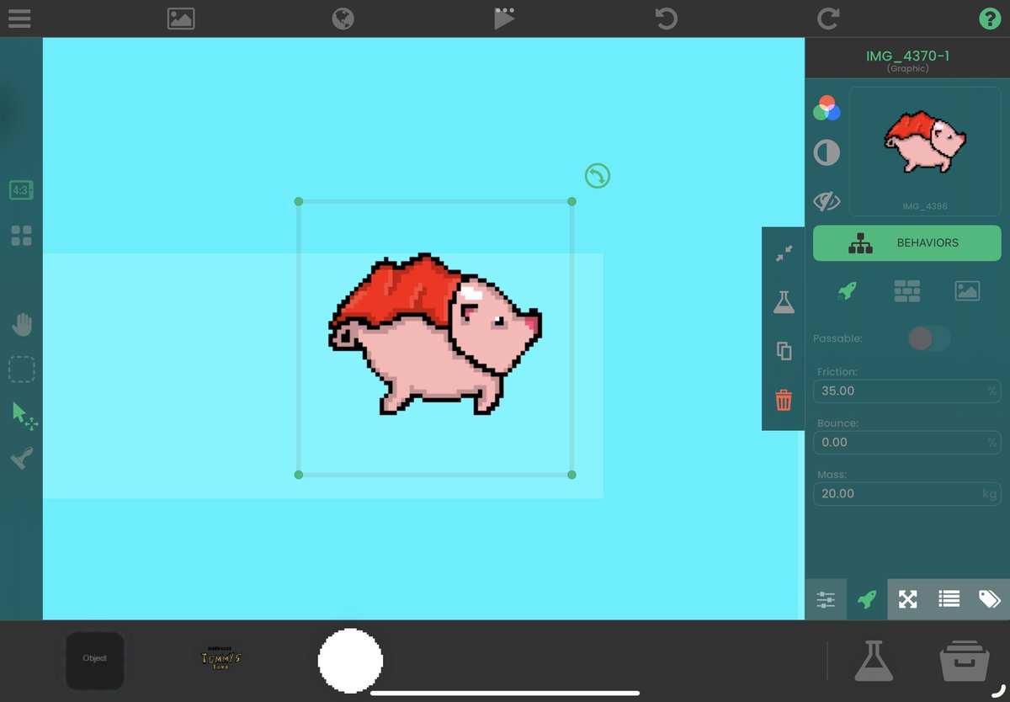This screenshot has width=1010, height=702.
Task: Undo the last action
Action: coord(665,19)
